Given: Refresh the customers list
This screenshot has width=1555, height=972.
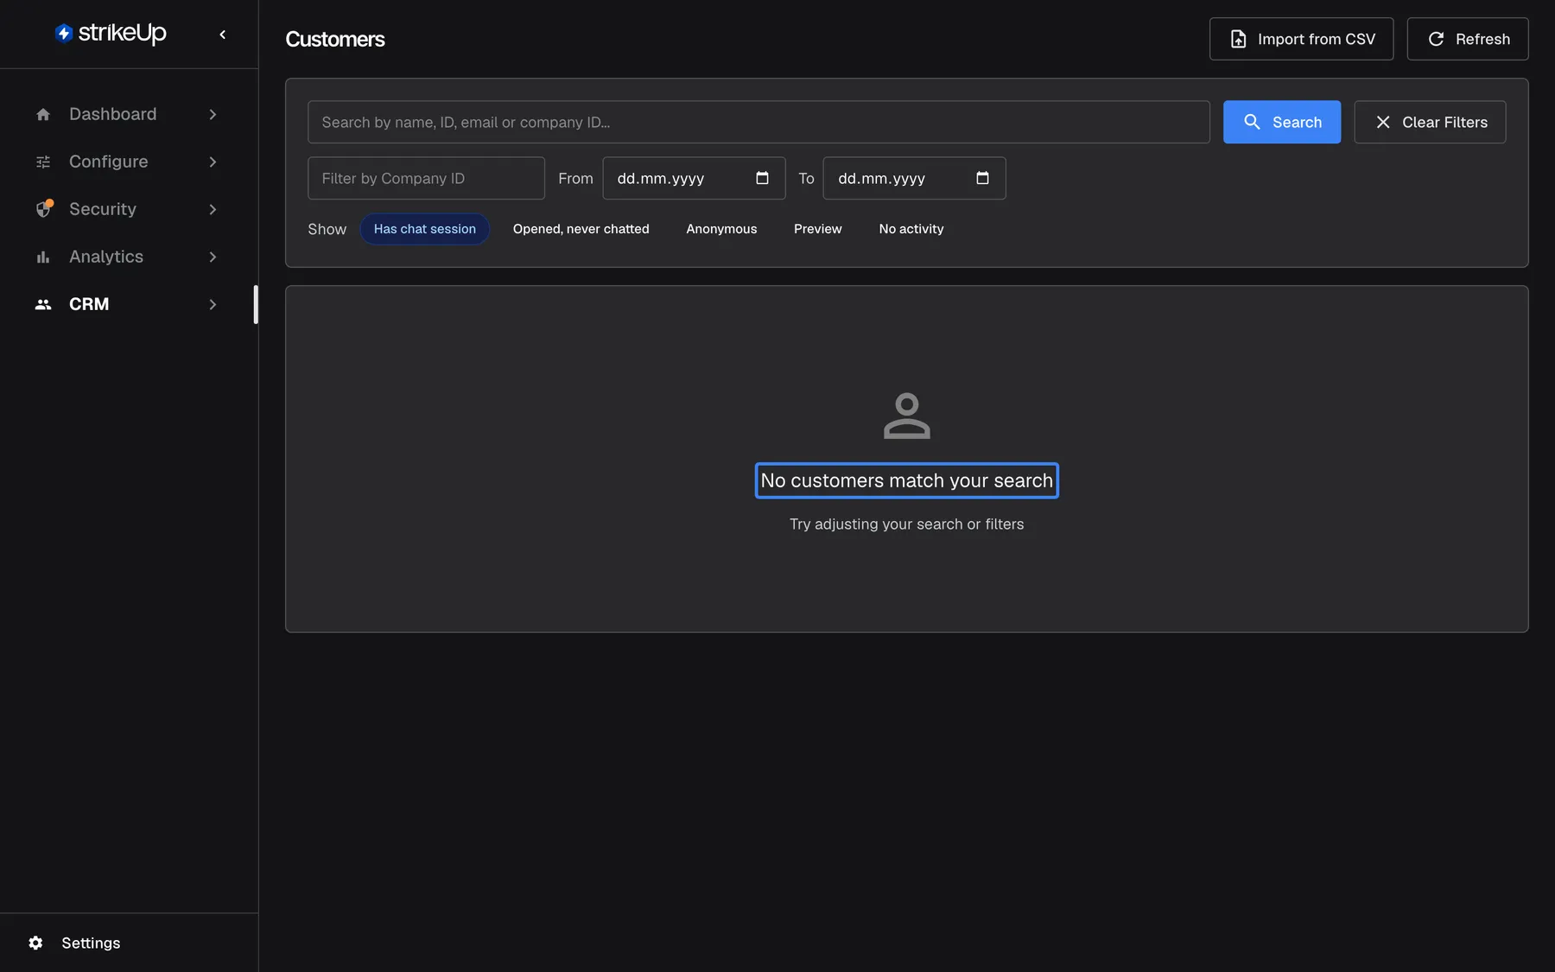Looking at the screenshot, I should coord(1467,39).
